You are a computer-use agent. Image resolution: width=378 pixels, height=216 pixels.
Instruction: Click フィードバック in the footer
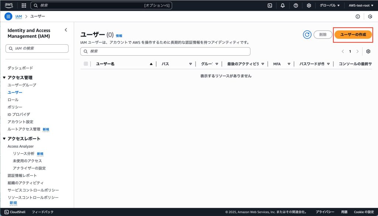coord(43,212)
